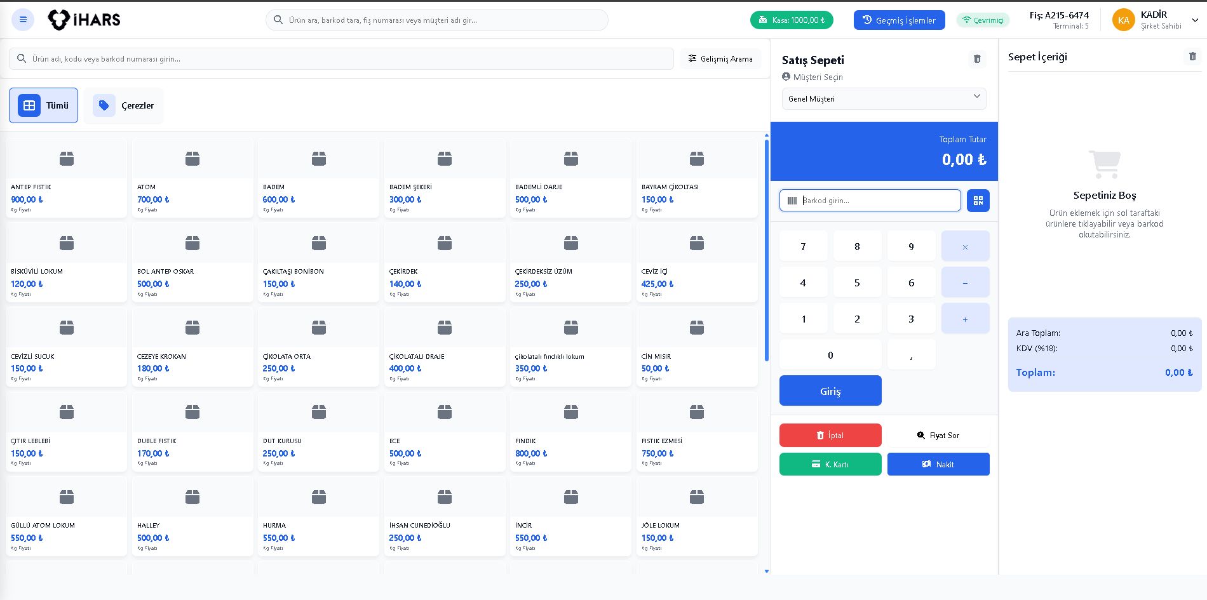Open the hamburger sidebar menu
The image size is (1207, 600).
23,20
